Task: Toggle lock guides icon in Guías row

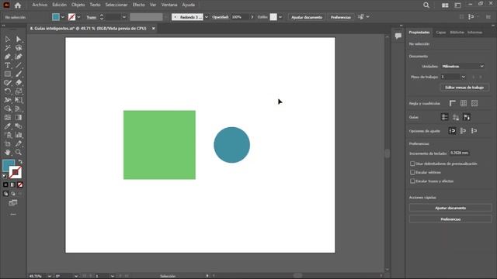Action: coord(456,117)
